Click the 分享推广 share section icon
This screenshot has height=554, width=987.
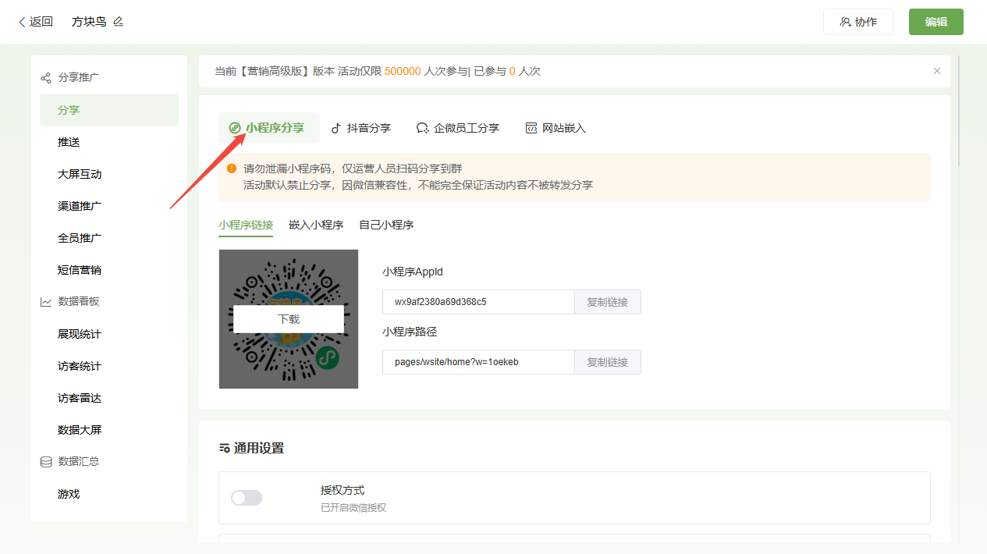coord(46,78)
